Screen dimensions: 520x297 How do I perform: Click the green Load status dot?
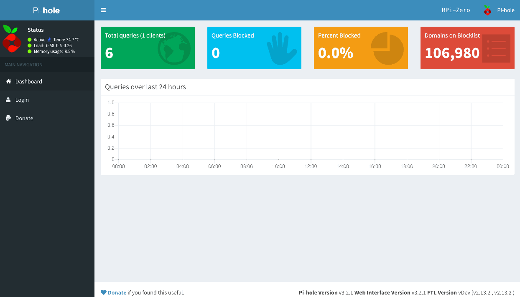[x=30, y=45]
